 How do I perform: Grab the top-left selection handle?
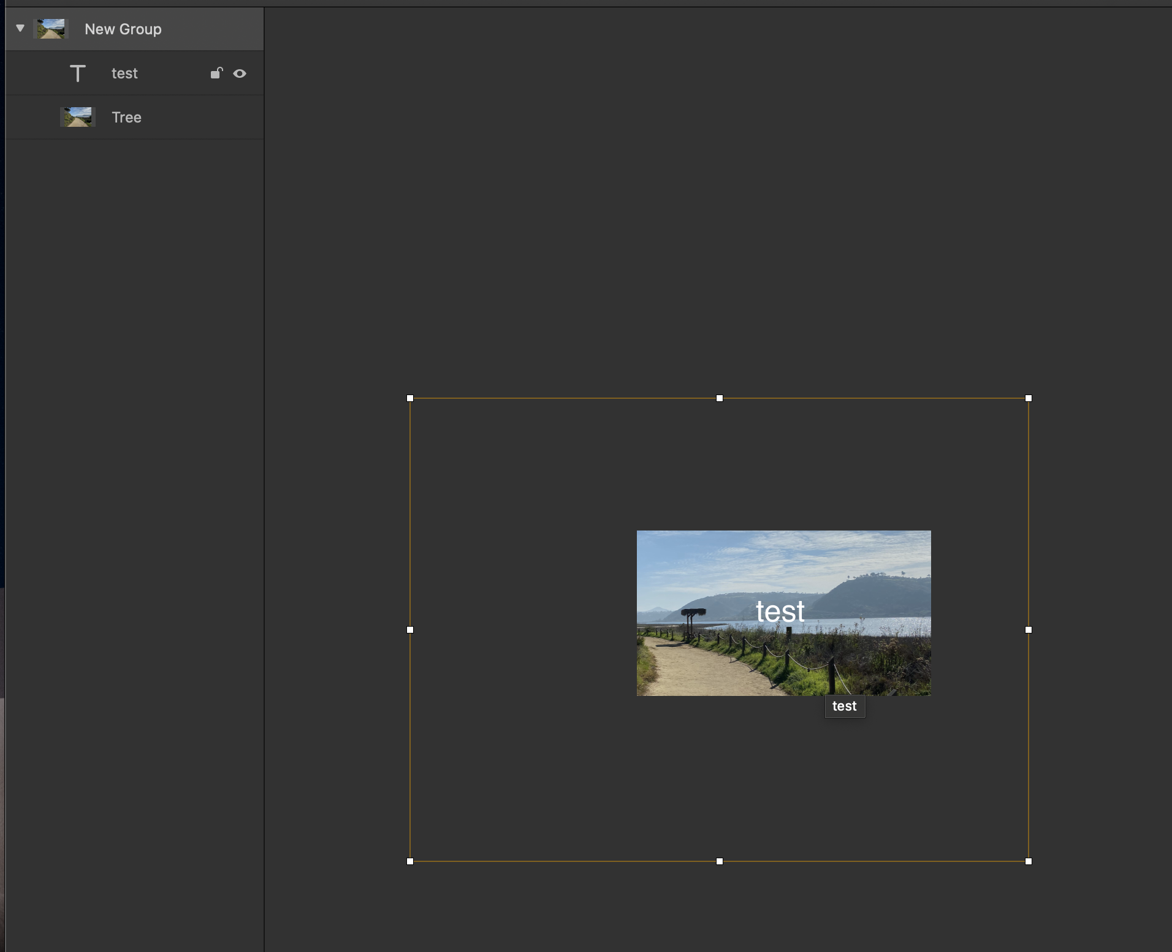click(x=410, y=398)
